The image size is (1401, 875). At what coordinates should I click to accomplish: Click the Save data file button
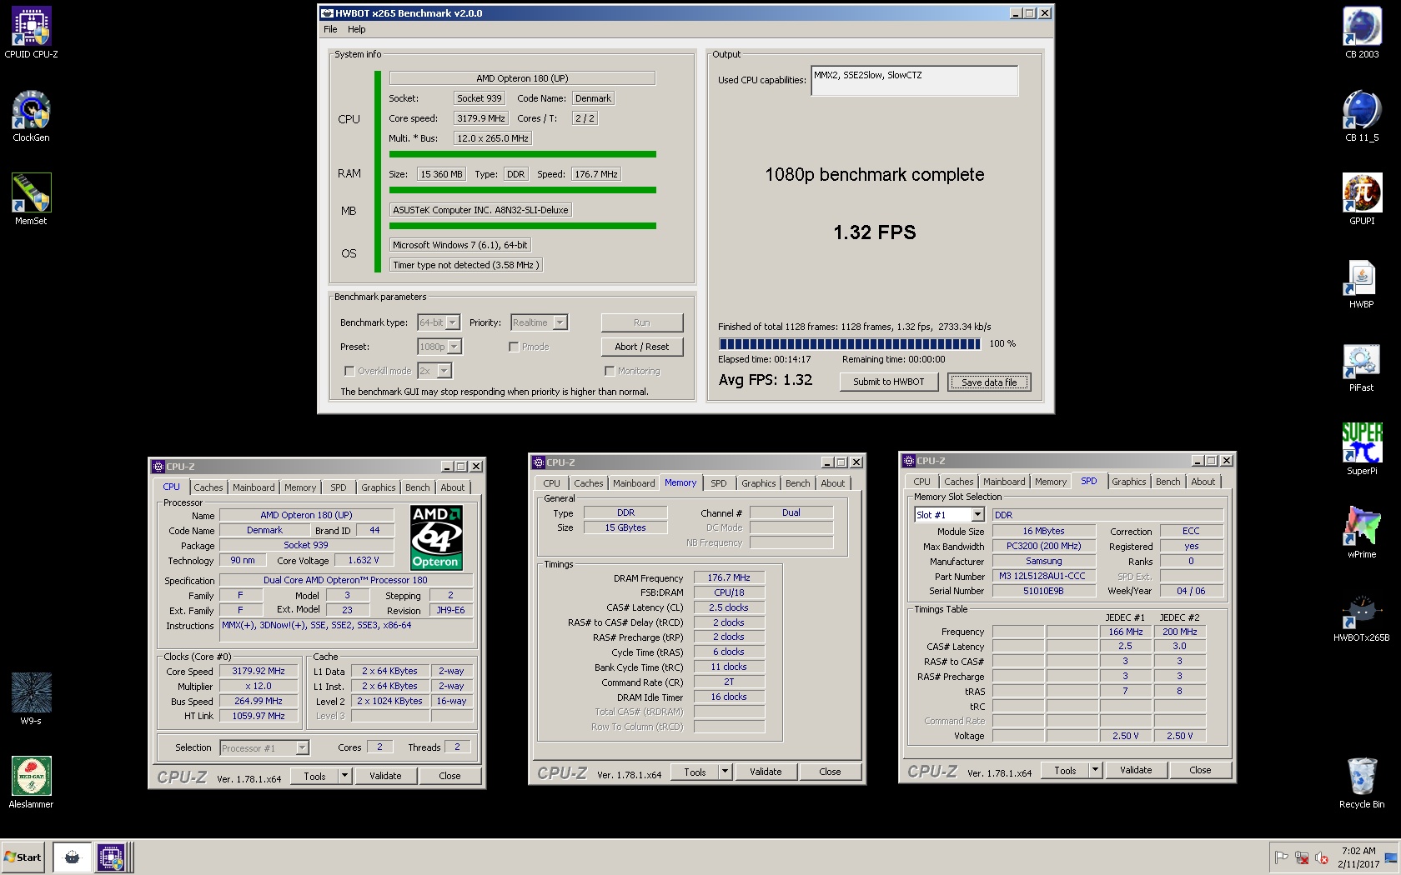pos(989,382)
